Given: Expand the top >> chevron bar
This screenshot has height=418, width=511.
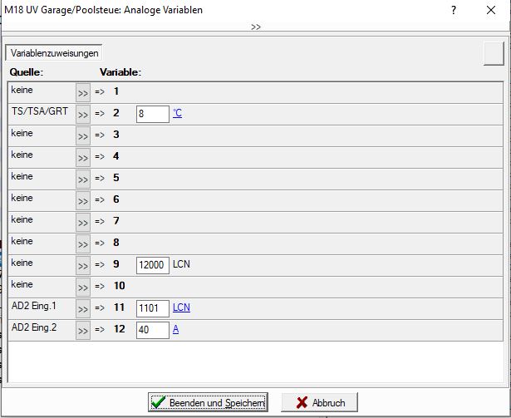Looking at the screenshot, I should click(x=255, y=27).
